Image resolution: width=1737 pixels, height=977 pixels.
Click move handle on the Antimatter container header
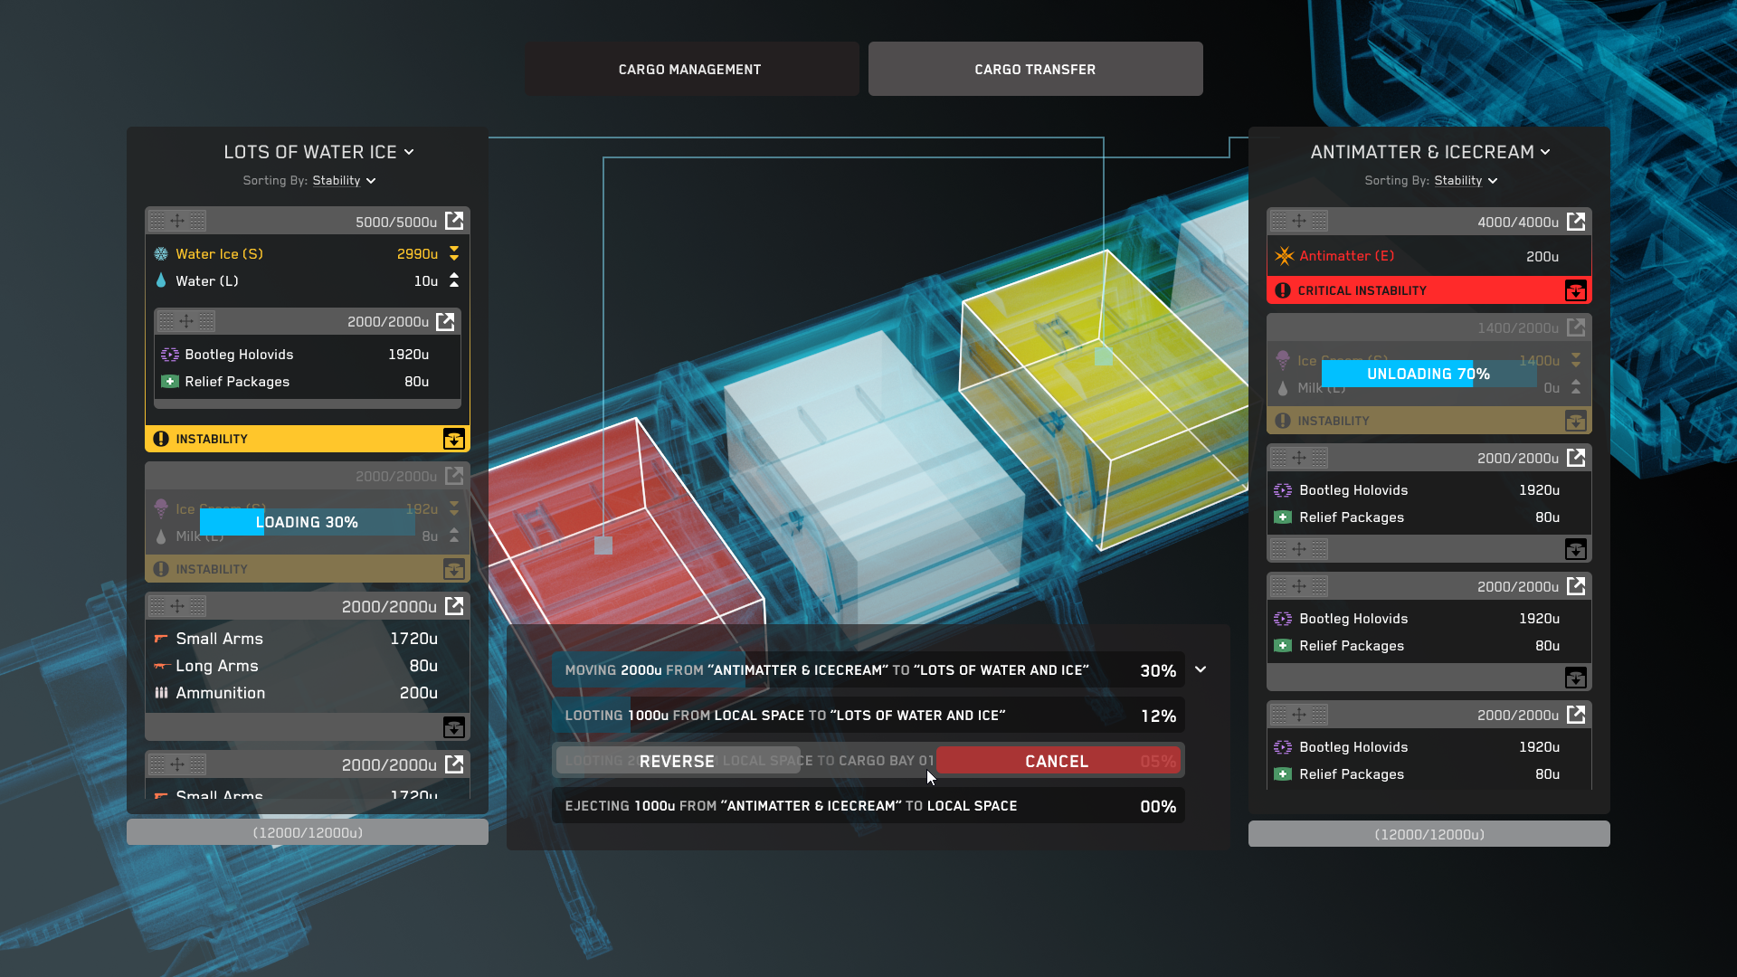coord(1299,221)
